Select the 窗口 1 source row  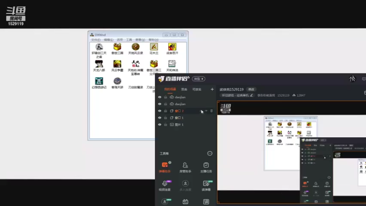pyautogui.click(x=186, y=118)
